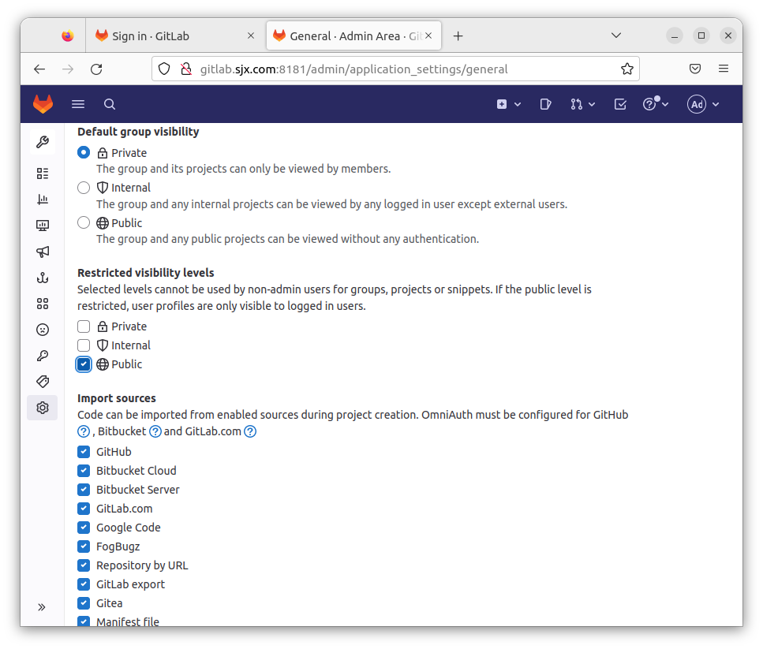
Task: Open the Issues icon in top bar
Action: point(545,104)
